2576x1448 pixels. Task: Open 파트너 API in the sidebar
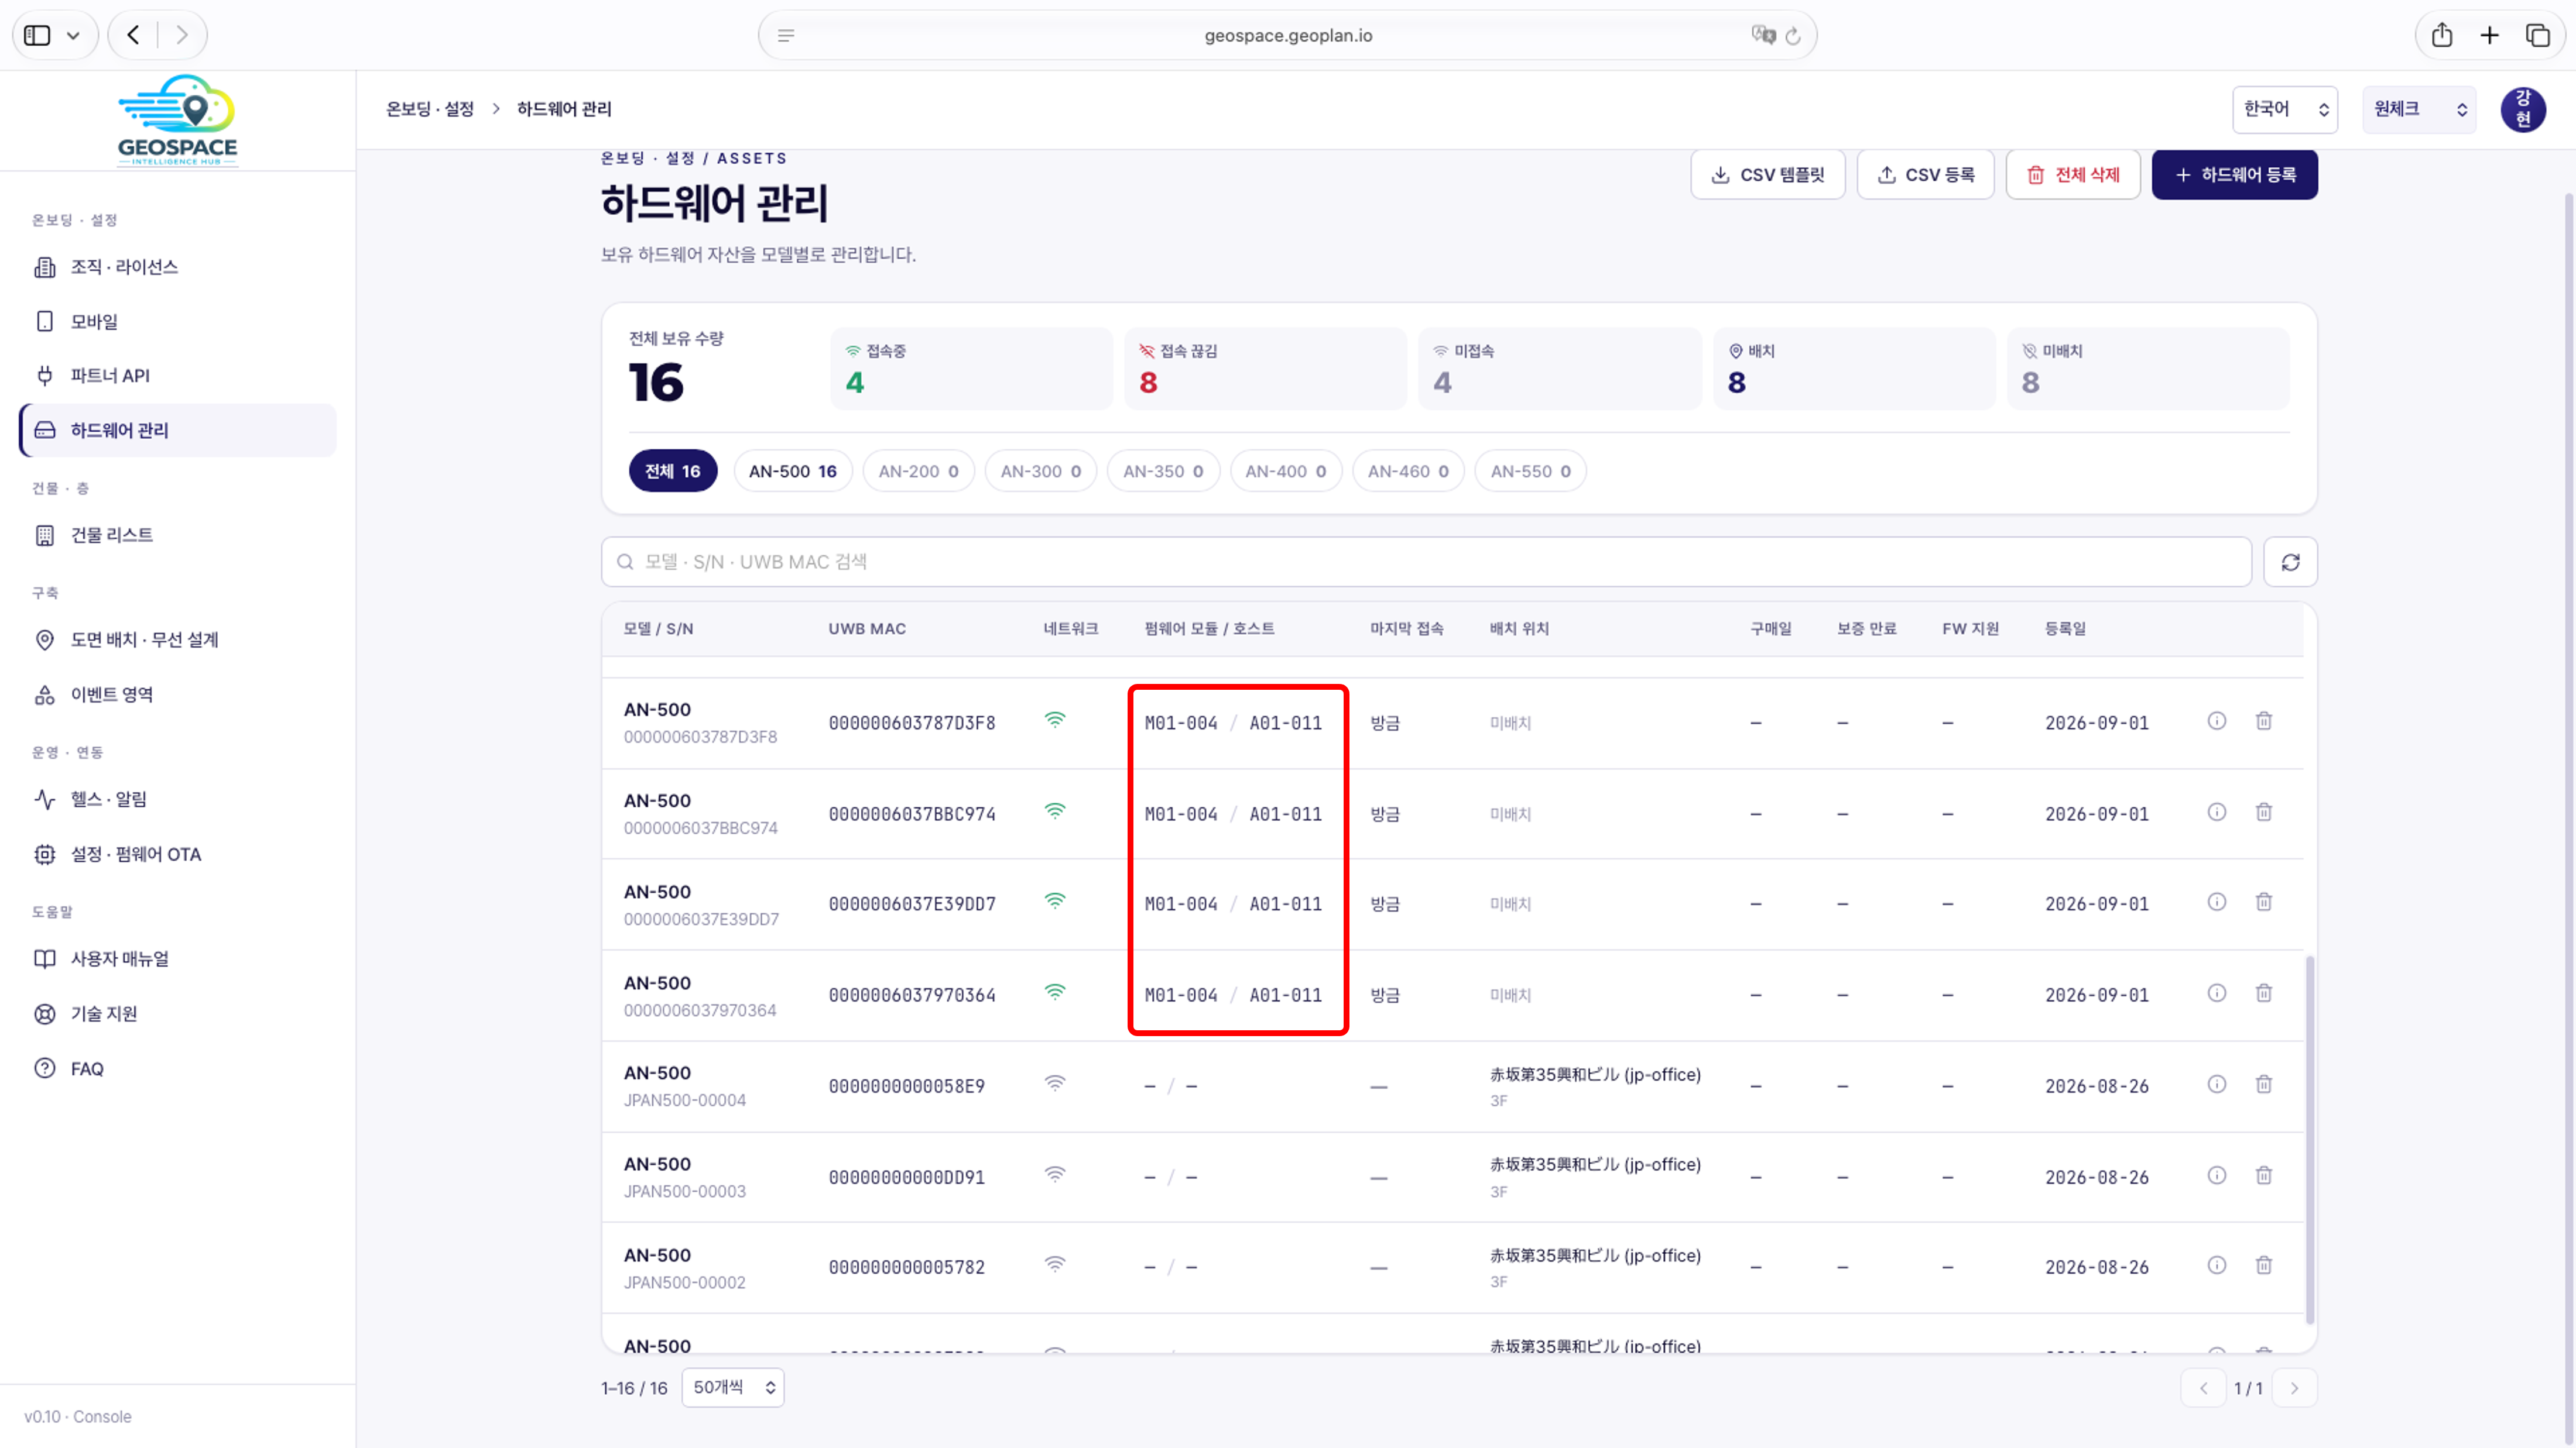point(178,376)
